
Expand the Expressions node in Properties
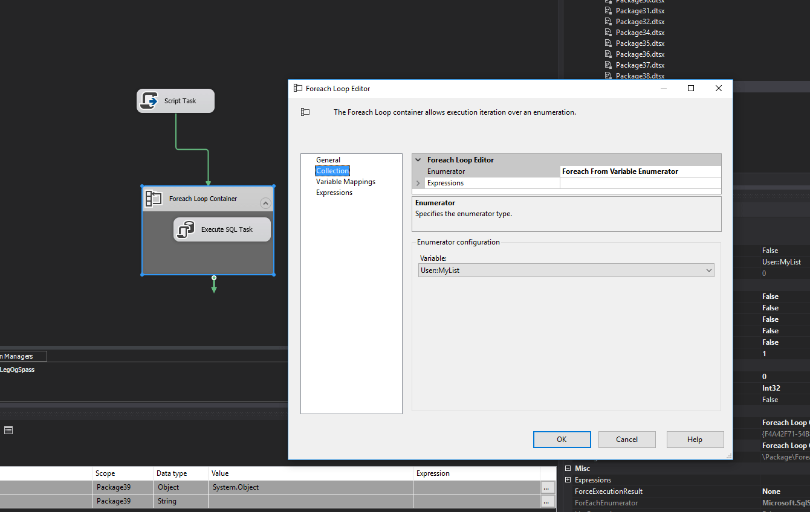pos(568,480)
